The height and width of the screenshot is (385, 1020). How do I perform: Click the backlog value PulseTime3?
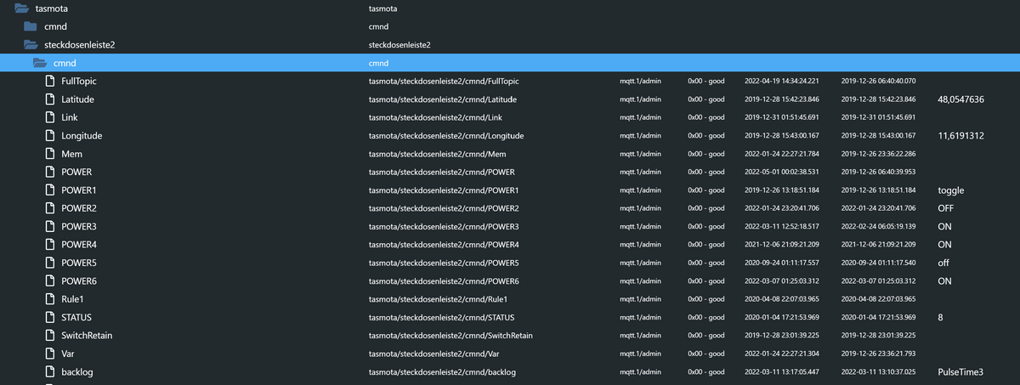coord(960,372)
